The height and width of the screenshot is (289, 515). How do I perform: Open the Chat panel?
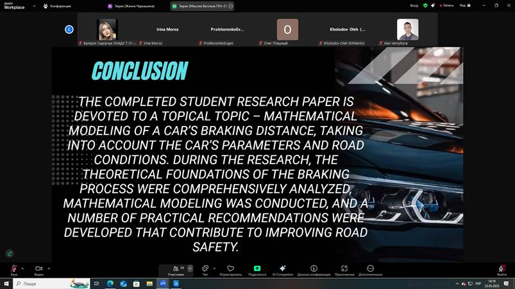point(205,269)
